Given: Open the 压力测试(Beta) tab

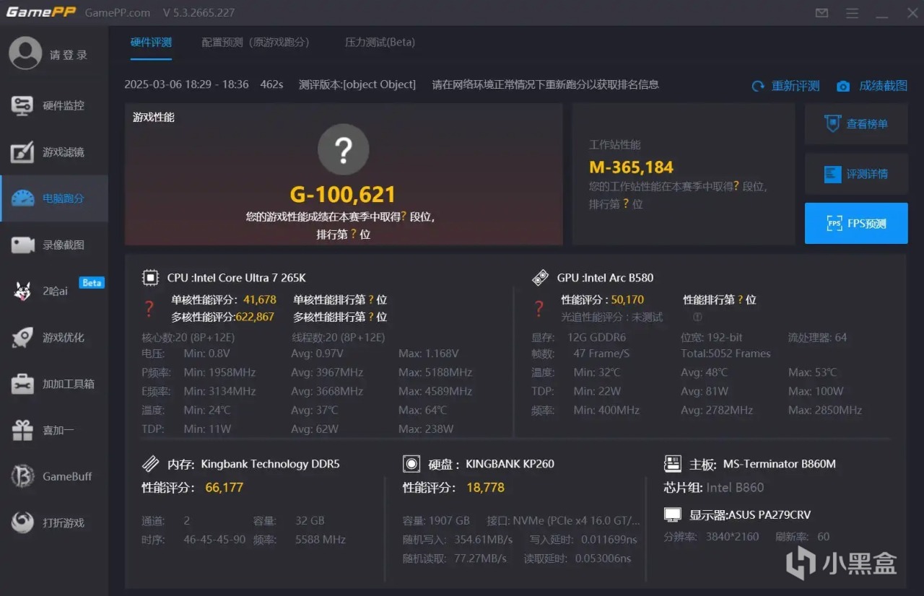Looking at the screenshot, I should click(380, 43).
